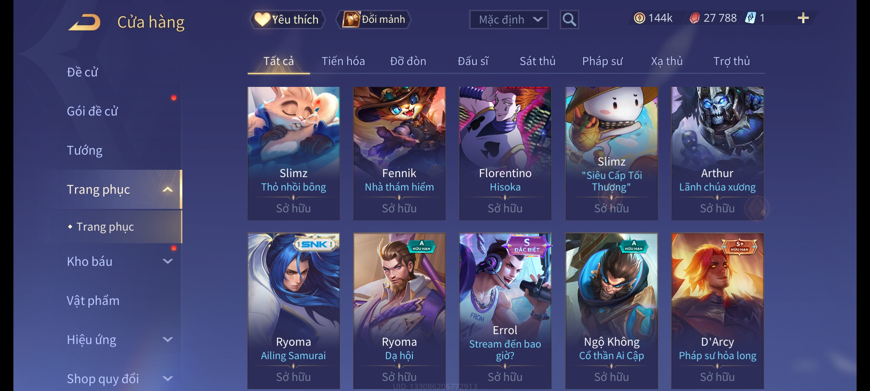
Task: Open the Mặc định sort dropdown
Action: (x=509, y=20)
